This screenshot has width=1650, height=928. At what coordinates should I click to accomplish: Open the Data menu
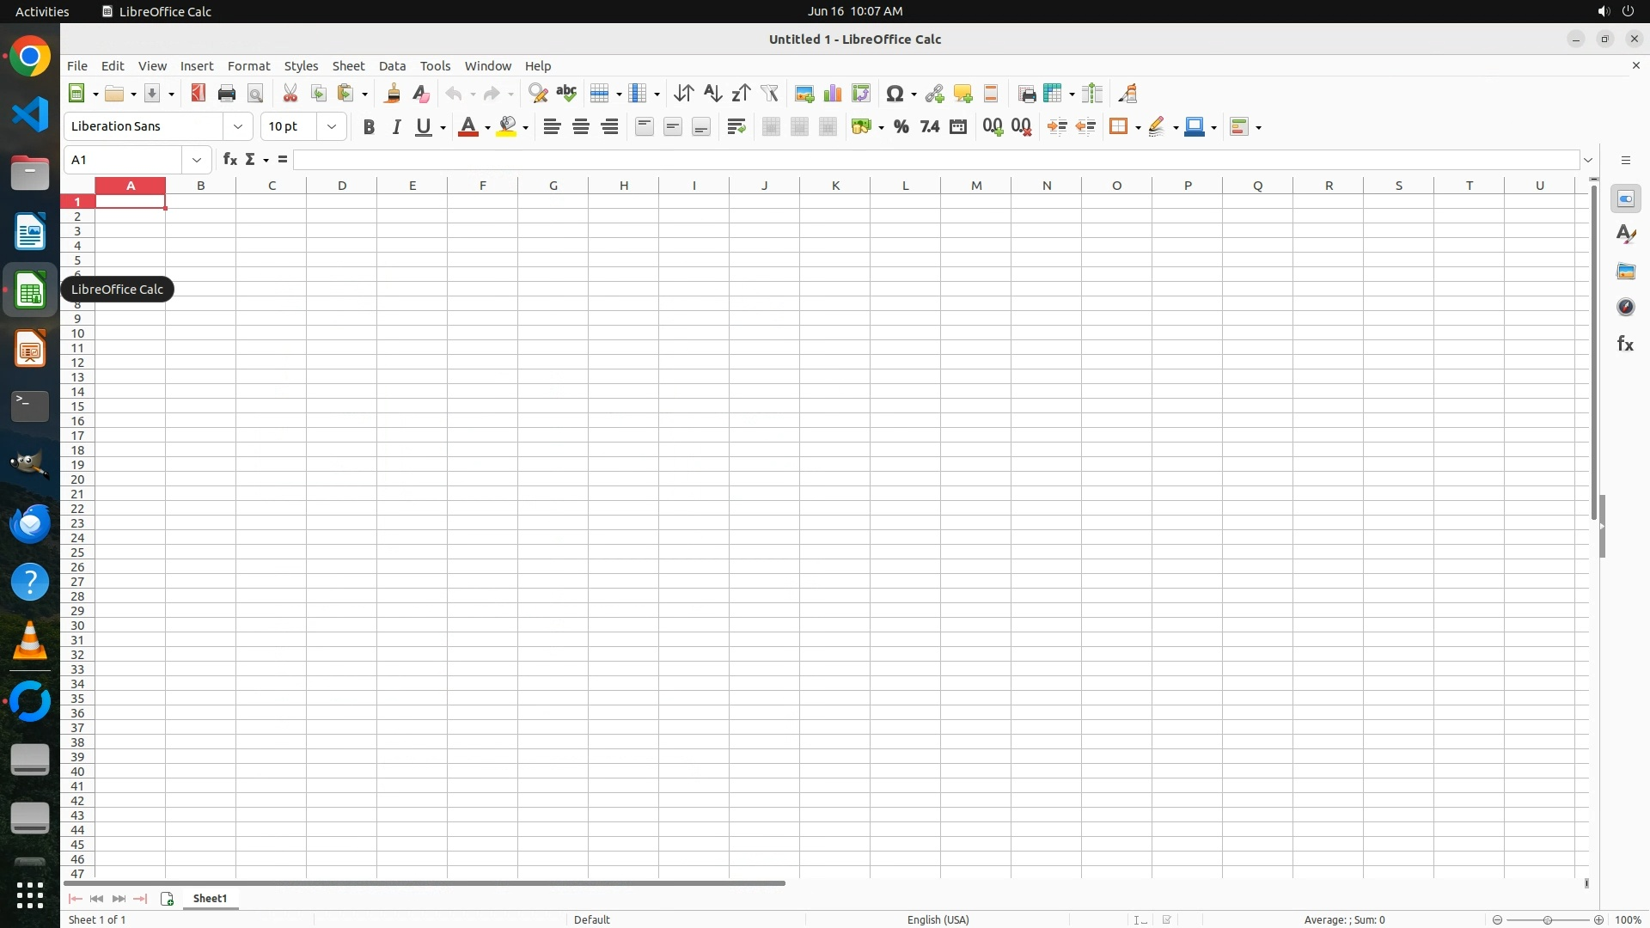point(392,66)
